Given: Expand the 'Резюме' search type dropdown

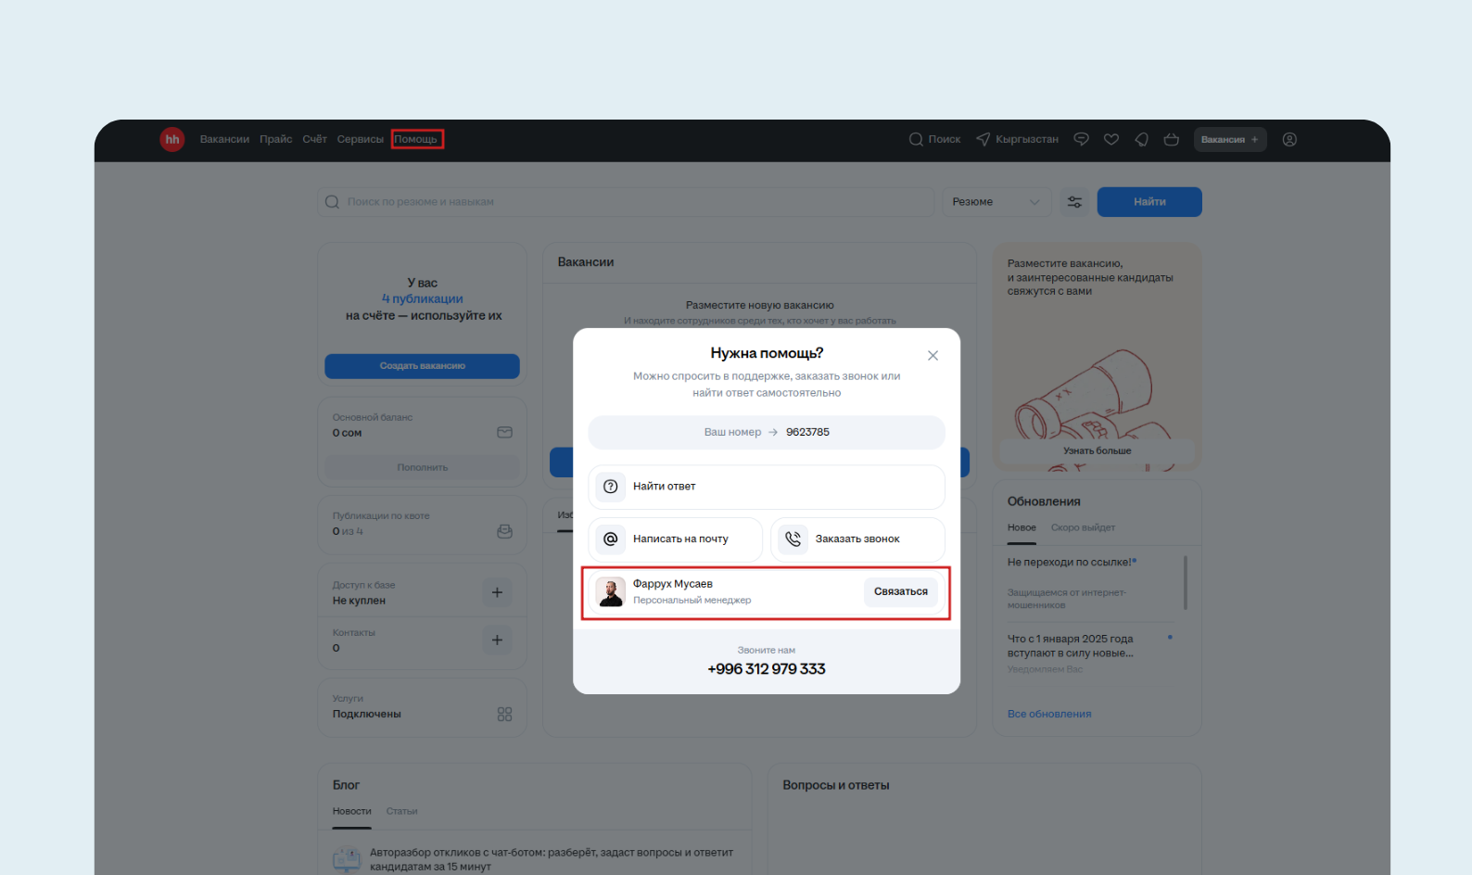Looking at the screenshot, I should (x=996, y=202).
